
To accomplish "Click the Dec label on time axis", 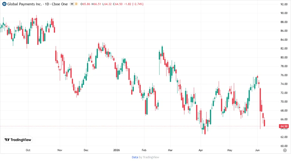I will (x=86, y=150).
